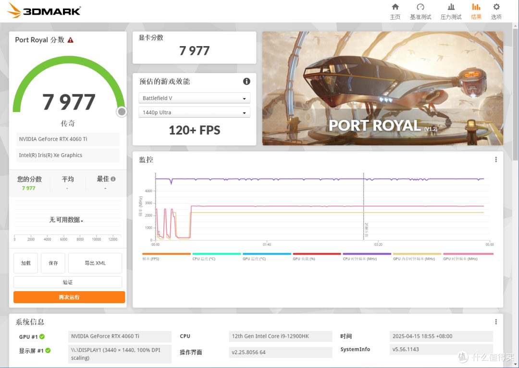The image size is (519, 368).
Task: Toggle the GPU 时钟频率 pink legend series
Action: coord(468,257)
